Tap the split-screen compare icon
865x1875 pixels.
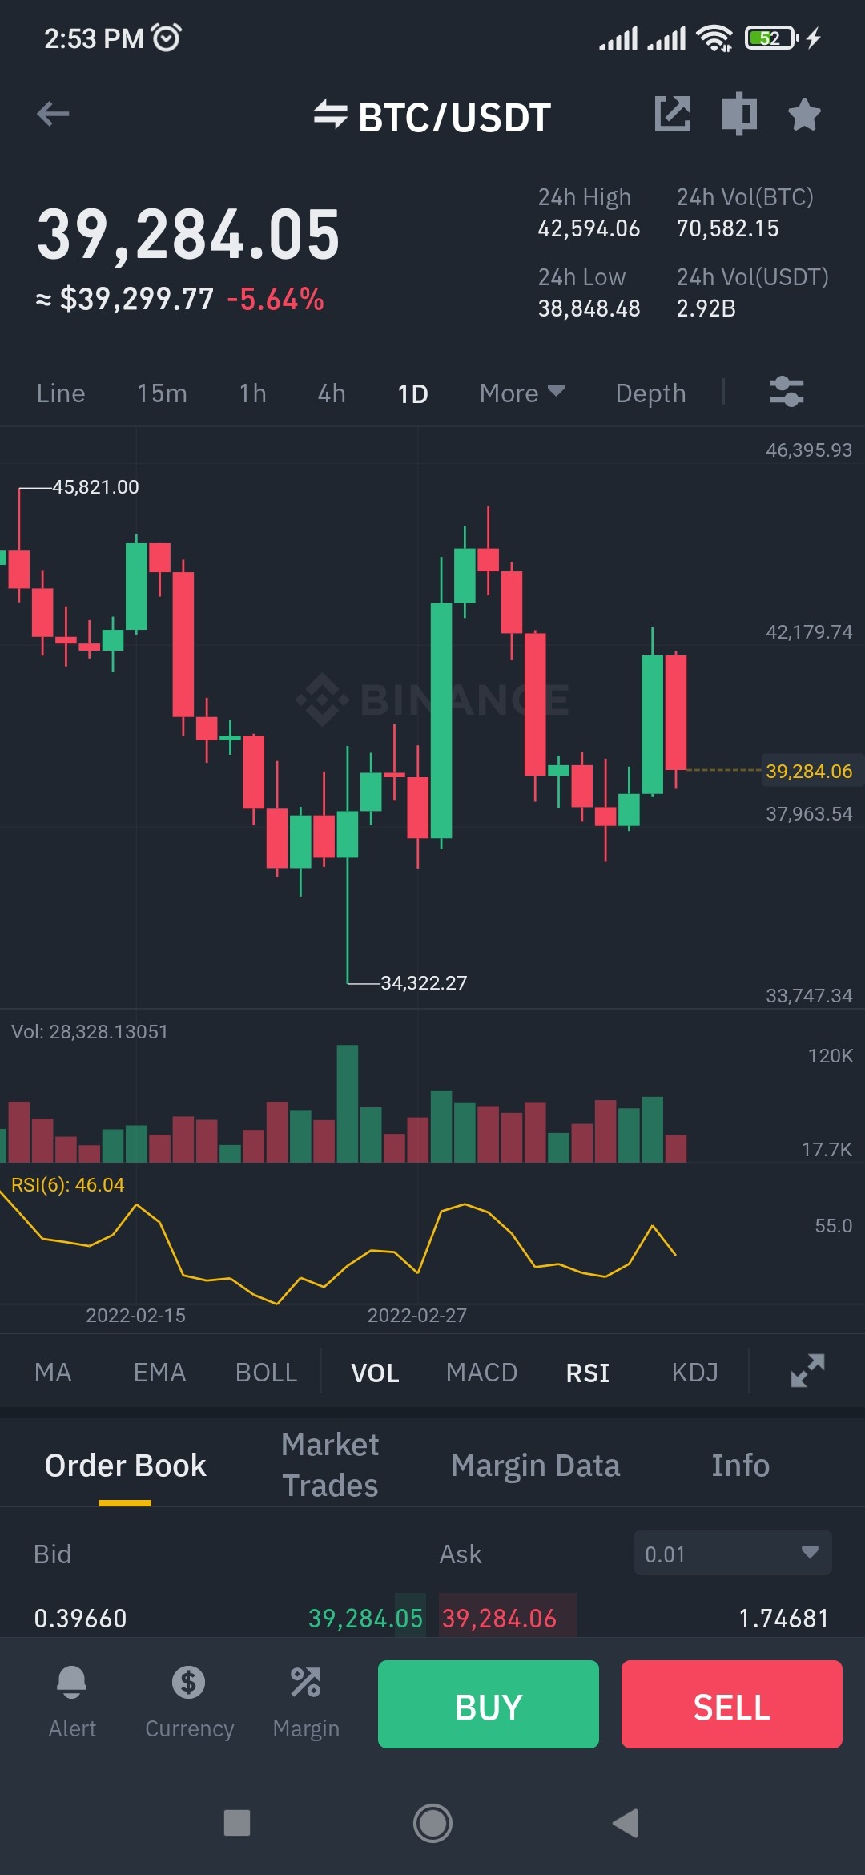[x=738, y=114]
